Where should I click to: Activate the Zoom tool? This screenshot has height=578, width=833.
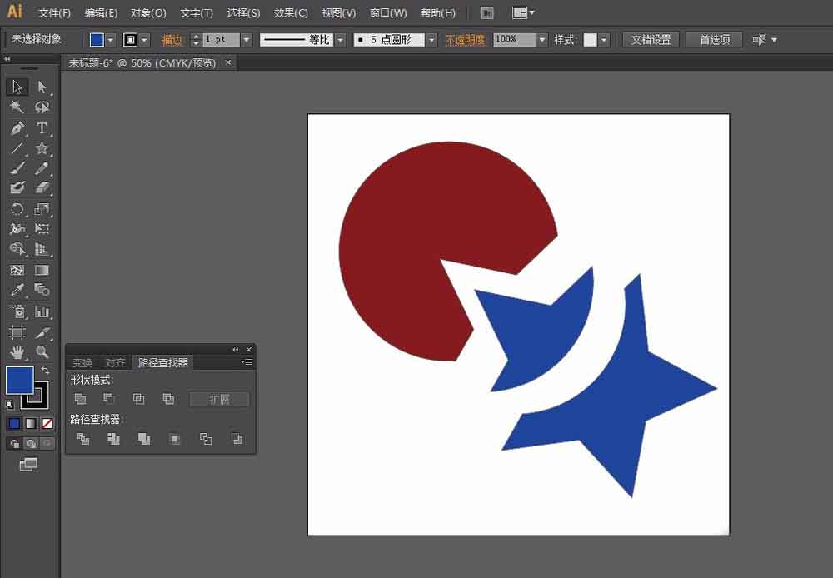tap(42, 352)
